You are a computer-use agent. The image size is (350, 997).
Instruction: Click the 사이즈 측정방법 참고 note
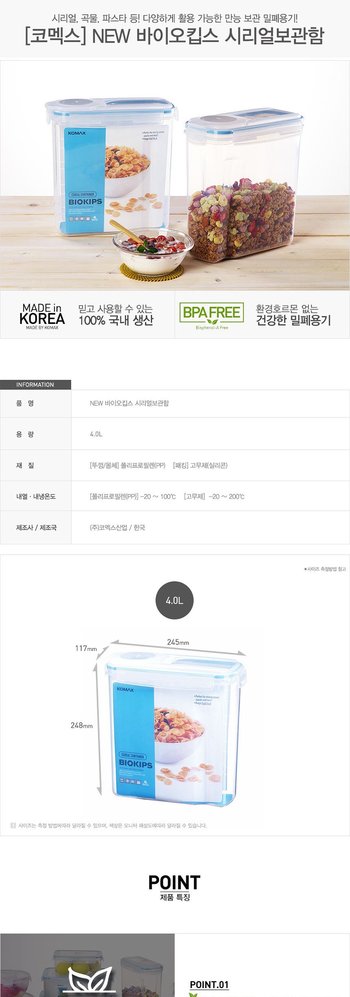[x=325, y=569]
